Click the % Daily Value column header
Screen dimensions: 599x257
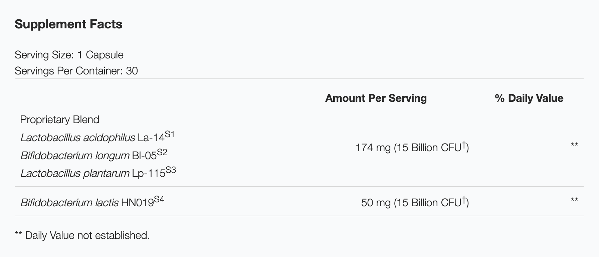(529, 98)
